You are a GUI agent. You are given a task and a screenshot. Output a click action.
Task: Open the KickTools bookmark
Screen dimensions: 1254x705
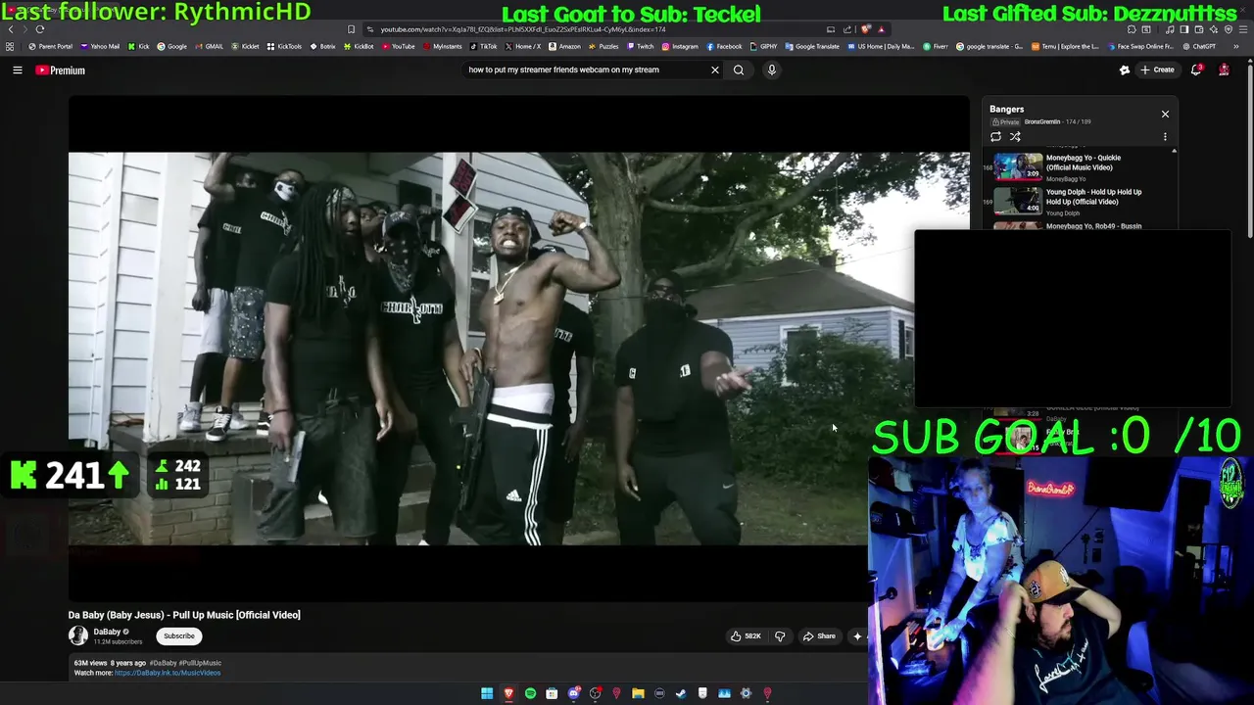click(x=285, y=46)
